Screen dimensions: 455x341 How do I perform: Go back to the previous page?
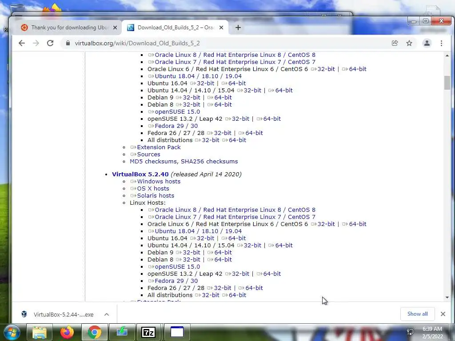click(22, 43)
